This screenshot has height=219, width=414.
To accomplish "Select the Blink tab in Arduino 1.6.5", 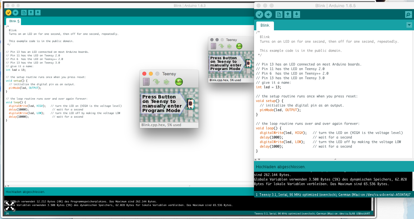I will (x=265, y=25).
